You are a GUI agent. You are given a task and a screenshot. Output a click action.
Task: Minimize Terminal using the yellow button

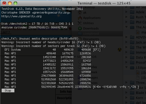(x=10, y=3)
